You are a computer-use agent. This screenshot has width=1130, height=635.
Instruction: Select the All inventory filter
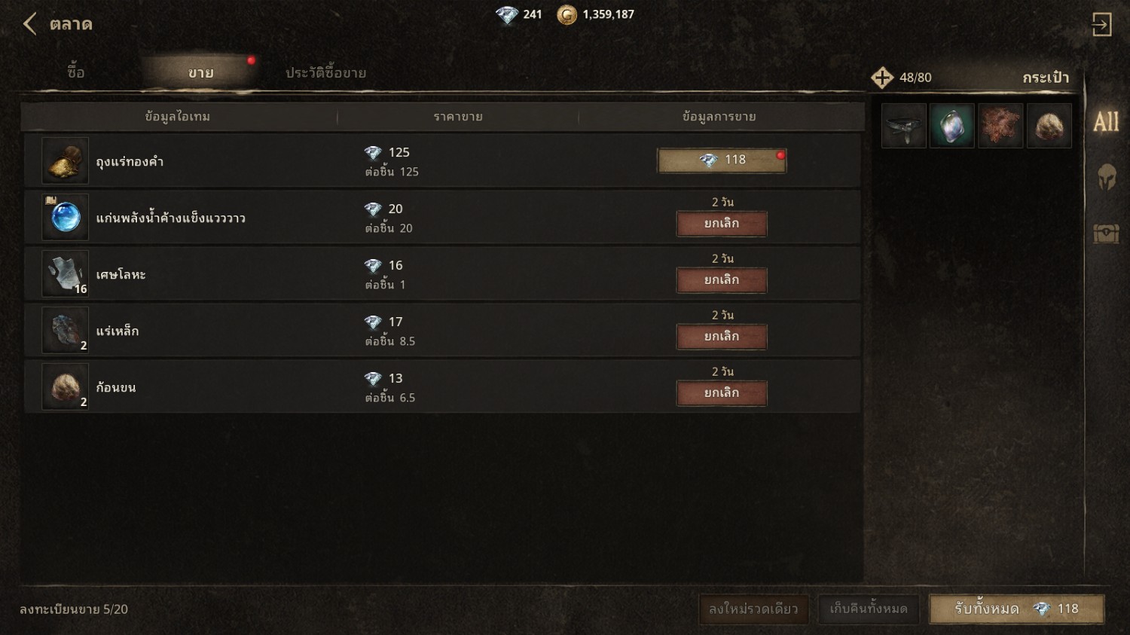pyautogui.click(x=1106, y=122)
